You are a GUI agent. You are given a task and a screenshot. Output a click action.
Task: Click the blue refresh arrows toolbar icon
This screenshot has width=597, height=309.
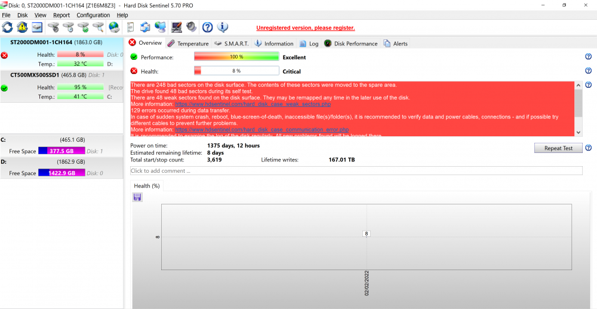(7, 27)
